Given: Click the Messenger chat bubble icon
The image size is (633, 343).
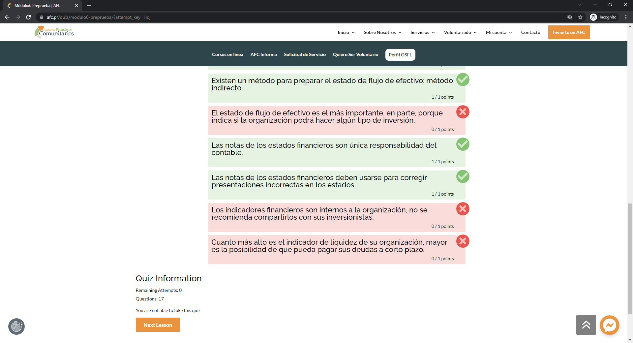Looking at the screenshot, I should (609, 325).
